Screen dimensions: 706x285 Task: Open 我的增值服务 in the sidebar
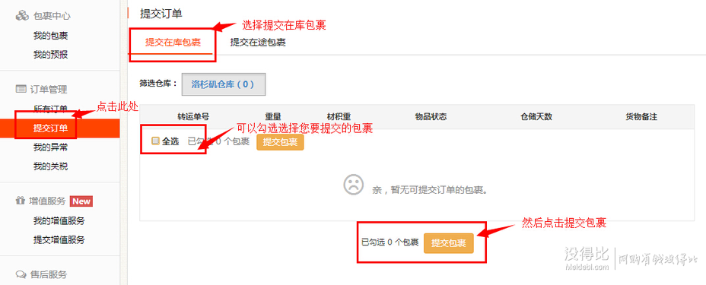point(59,220)
